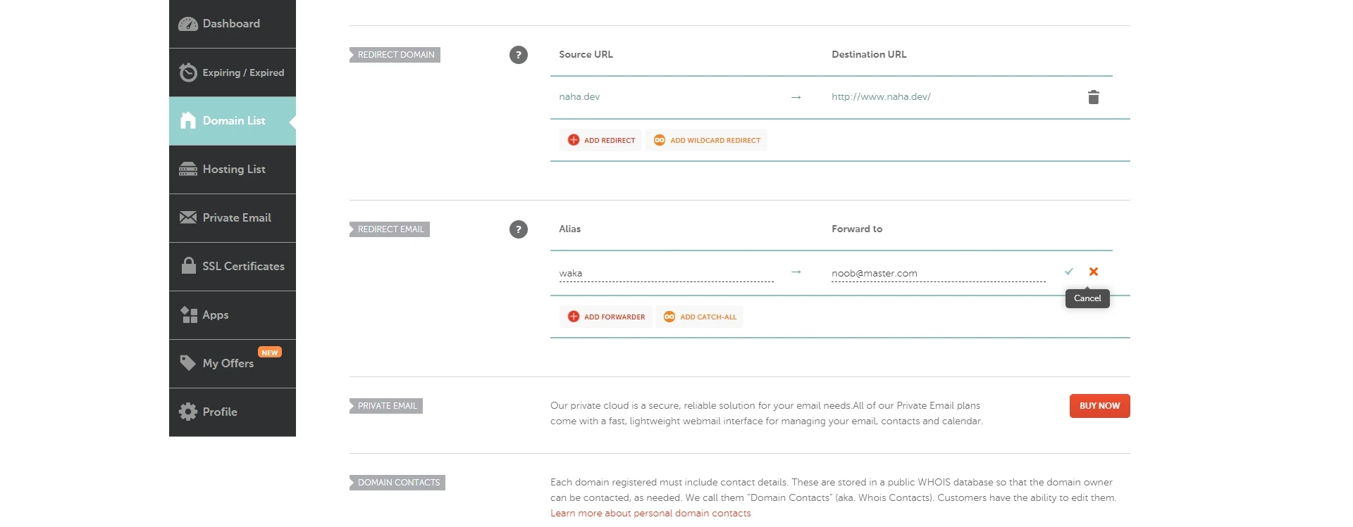Edit the alias field containing waka
The height and width of the screenshot is (527, 1353).
tap(665, 273)
